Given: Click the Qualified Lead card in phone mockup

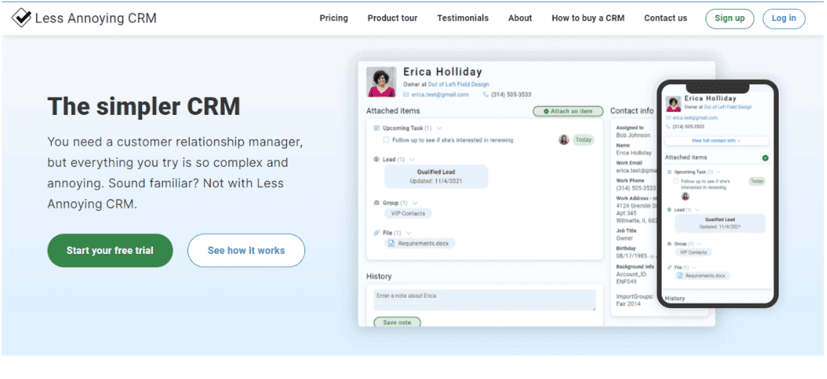Looking at the screenshot, I should (x=720, y=223).
